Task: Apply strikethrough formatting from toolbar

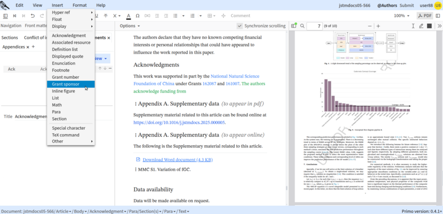Action: coord(106,16)
